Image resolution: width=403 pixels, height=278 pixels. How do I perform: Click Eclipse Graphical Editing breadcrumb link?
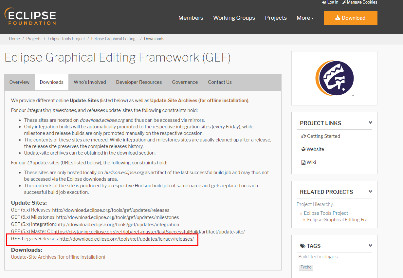click(115, 39)
